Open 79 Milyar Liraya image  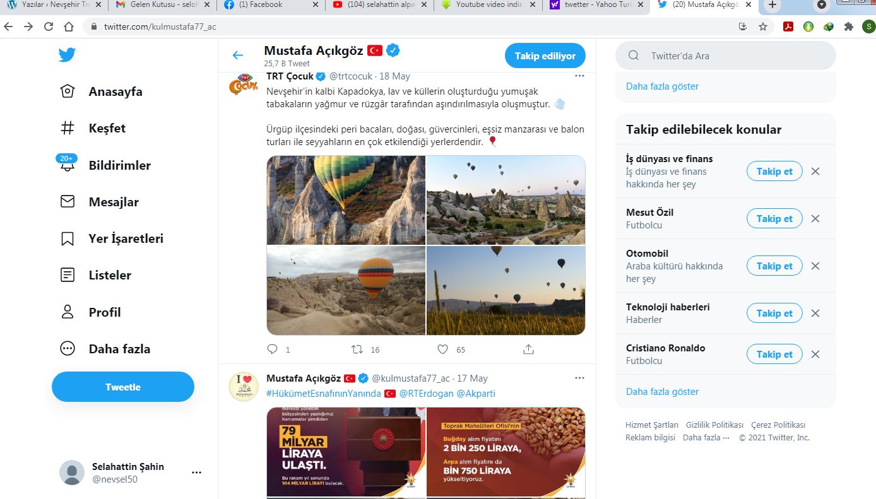click(x=346, y=452)
